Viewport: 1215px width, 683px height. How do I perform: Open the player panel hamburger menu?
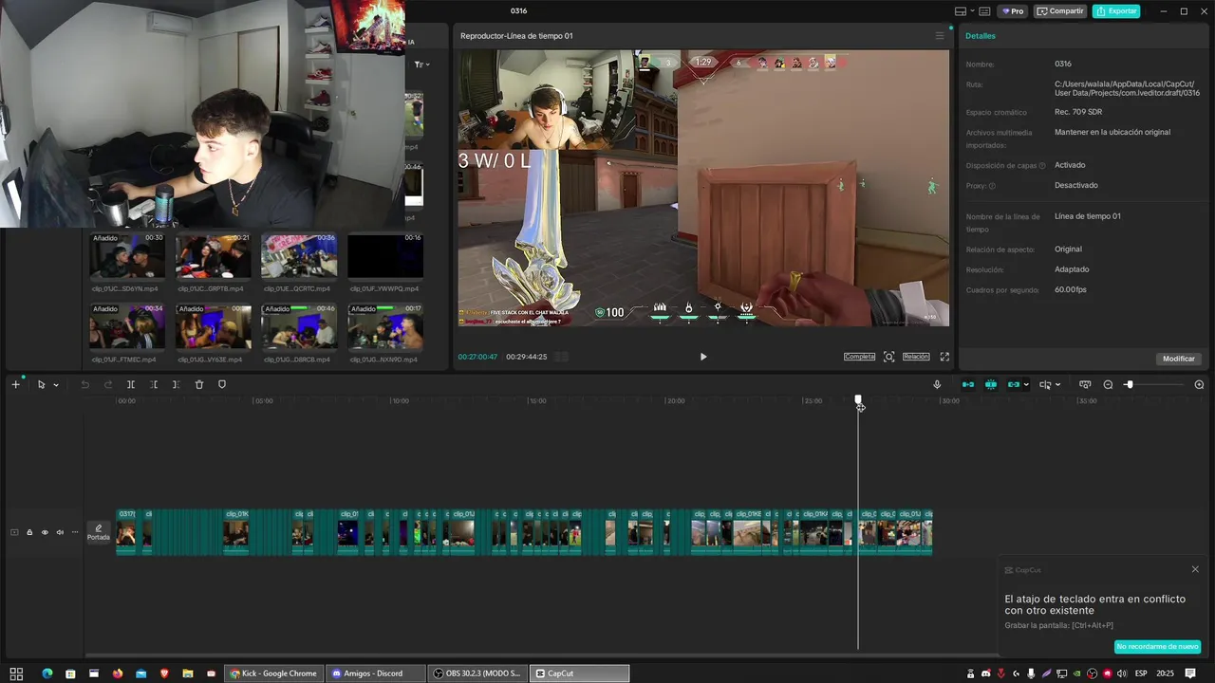coord(940,36)
